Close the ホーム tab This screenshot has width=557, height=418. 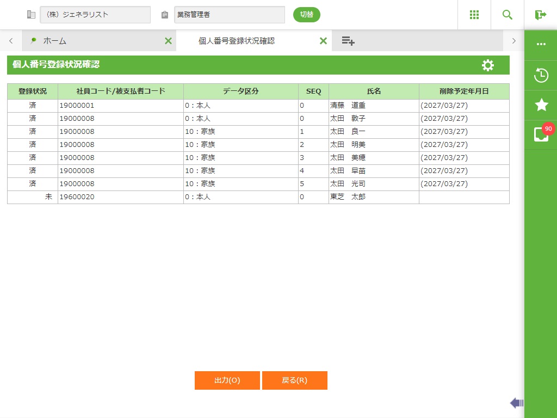[168, 41]
